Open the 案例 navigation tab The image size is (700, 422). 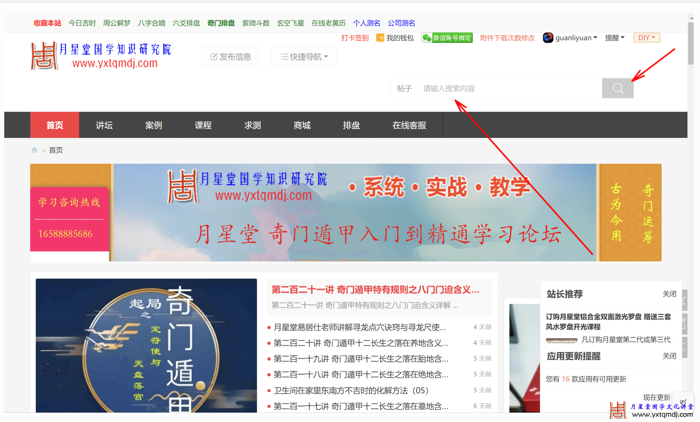(x=154, y=125)
